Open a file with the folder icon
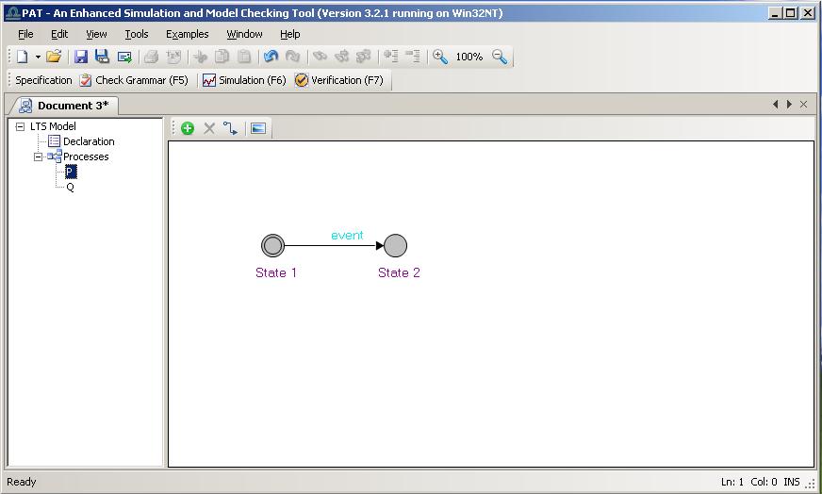This screenshot has width=822, height=494. click(x=54, y=57)
